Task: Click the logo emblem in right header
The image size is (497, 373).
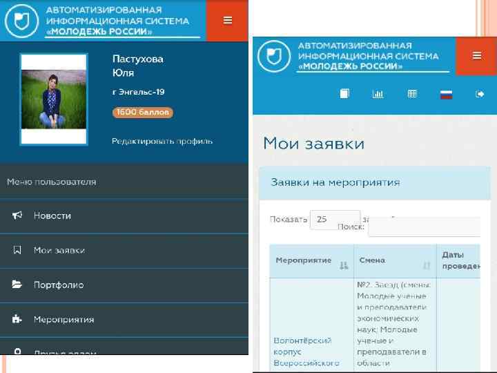Action: 274,56
